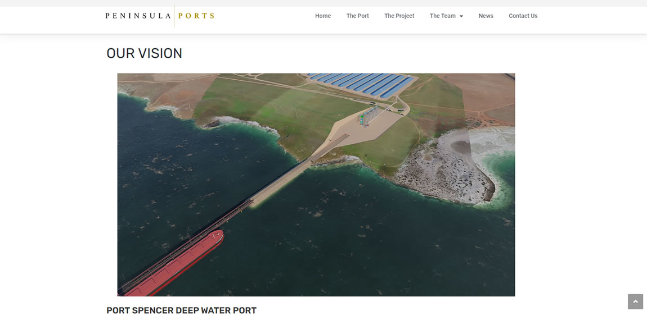Click the Peninsula Ports logo
This screenshot has width=647, height=316.
coord(160,16)
